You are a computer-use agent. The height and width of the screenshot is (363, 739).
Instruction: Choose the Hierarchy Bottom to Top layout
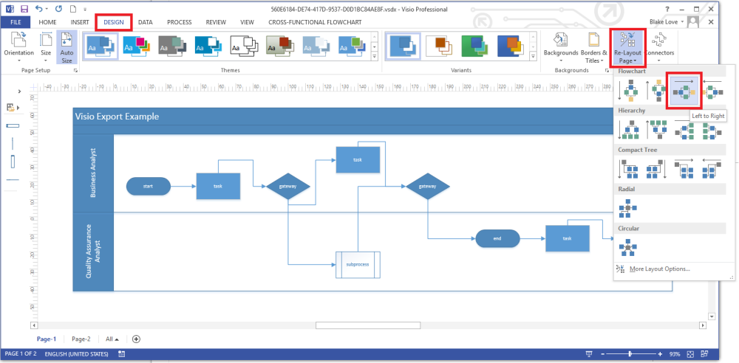click(x=656, y=130)
